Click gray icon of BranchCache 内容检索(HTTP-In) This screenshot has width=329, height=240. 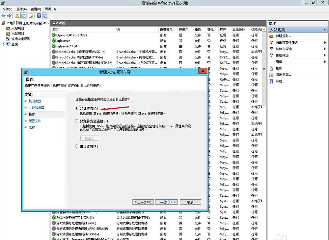(54, 57)
